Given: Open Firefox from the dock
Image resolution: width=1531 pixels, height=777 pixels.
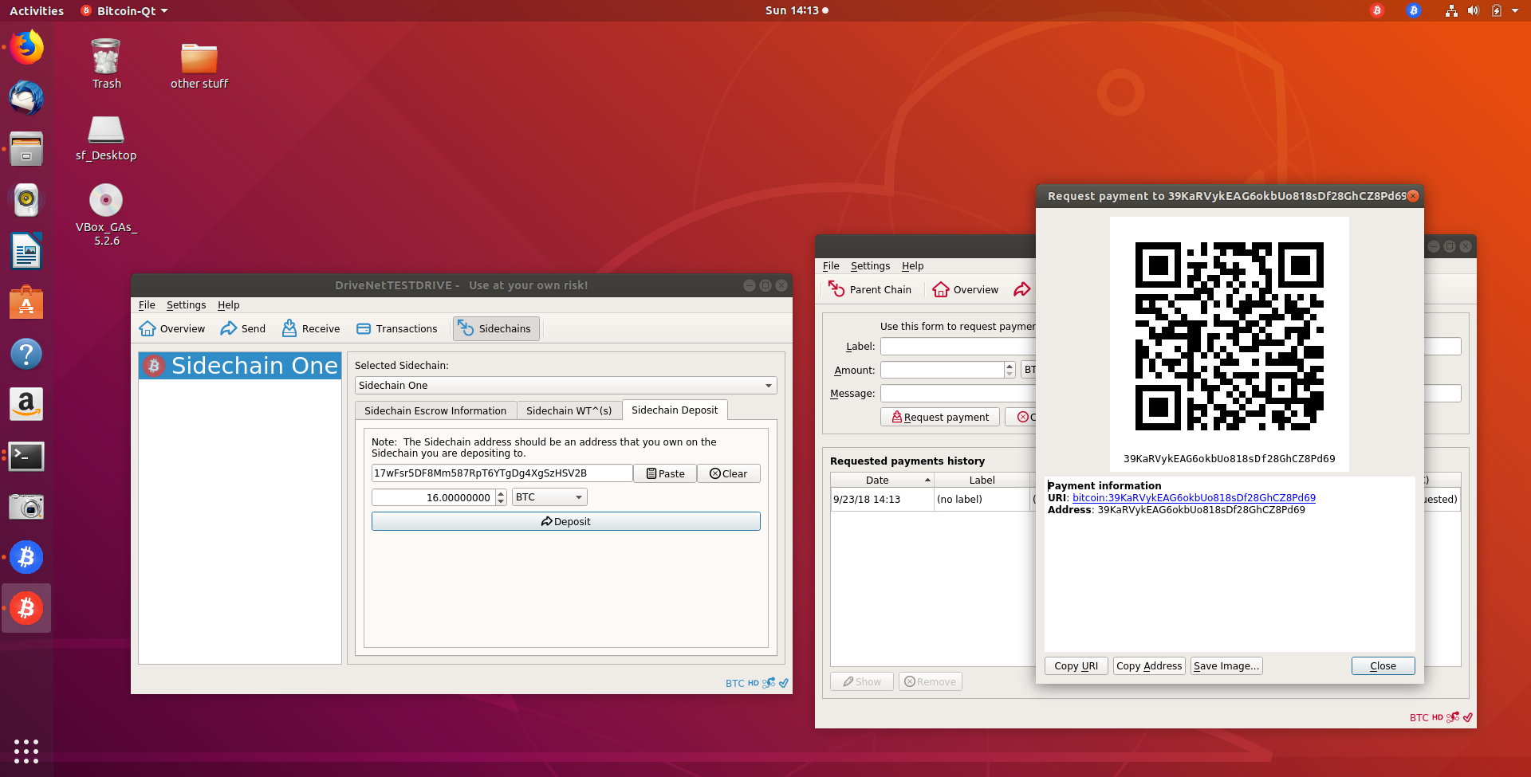Looking at the screenshot, I should [x=26, y=47].
